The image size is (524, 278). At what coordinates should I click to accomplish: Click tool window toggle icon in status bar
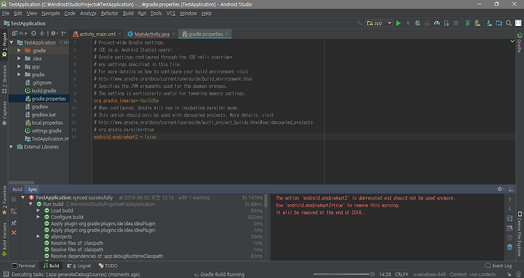pos(6,274)
